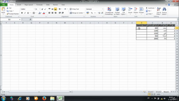Align cell text to the left

[x=49, y=13]
